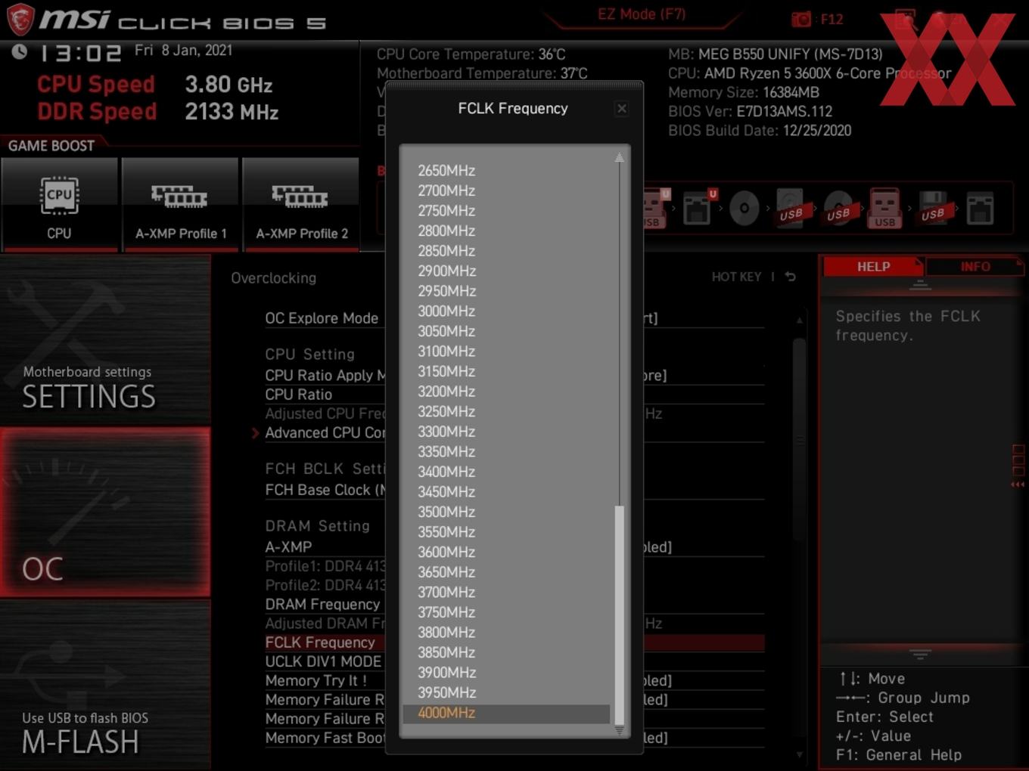This screenshot has width=1029, height=771.
Task: Select the Memory Try It ! setting
Action: click(x=316, y=680)
